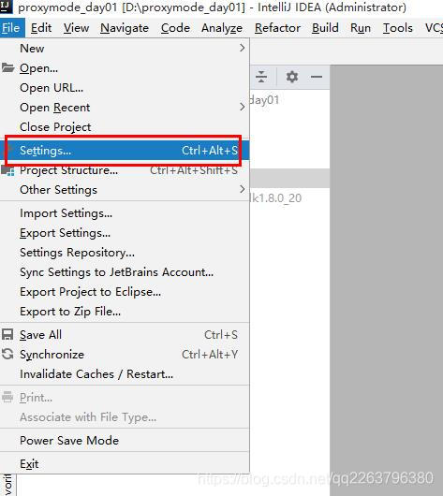This screenshot has height=496, width=443.
Task: Open the Build menu
Action: (x=325, y=28)
